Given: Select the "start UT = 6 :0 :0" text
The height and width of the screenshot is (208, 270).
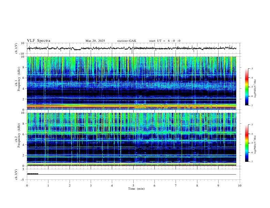Looking at the screenshot, I should click(165, 41).
